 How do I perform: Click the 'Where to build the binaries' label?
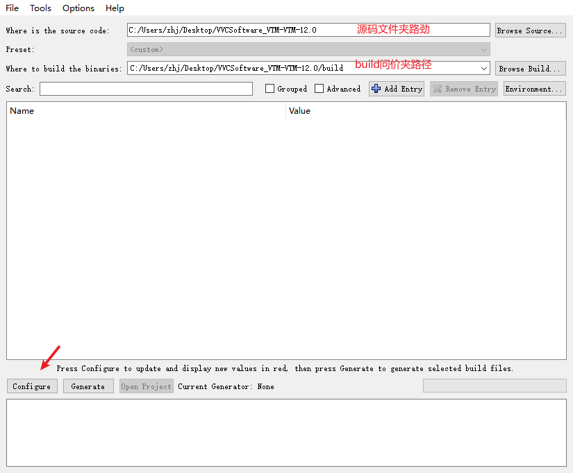64,69
